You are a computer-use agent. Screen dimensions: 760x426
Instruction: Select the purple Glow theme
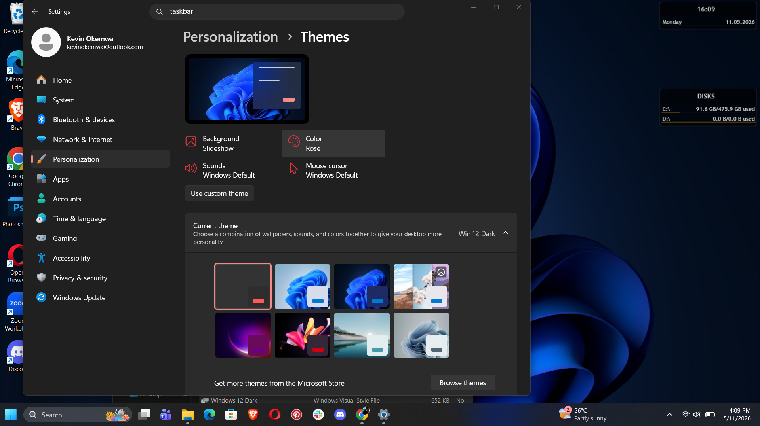(243, 335)
